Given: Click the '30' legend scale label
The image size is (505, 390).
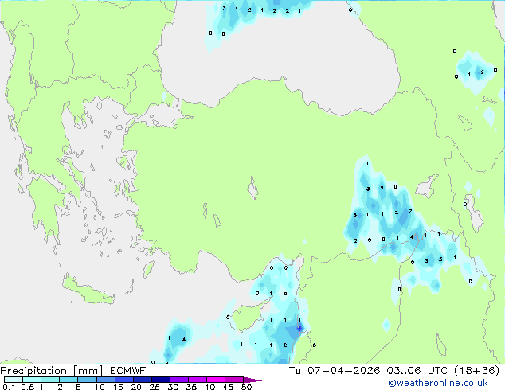Looking at the screenshot, I should click(173, 387).
